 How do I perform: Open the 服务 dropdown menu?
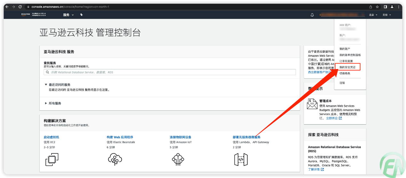click(68, 15)
